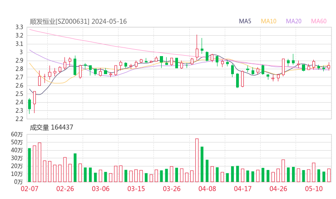Click the 2.5 price axis label
Viewport: 336px width, 199px height.
tap(19, 94)
